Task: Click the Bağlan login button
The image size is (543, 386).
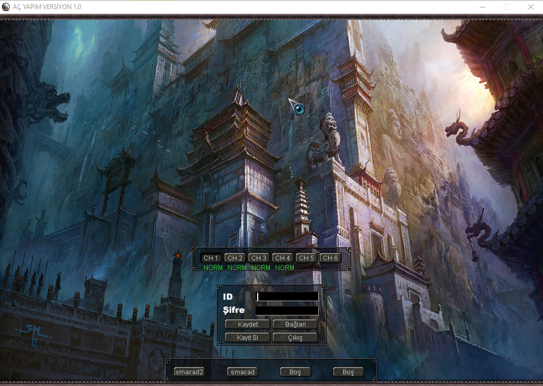Action: point(295,324)
